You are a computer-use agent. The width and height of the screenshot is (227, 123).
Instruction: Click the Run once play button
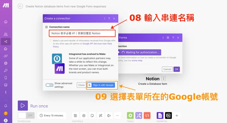pos(23,105)
